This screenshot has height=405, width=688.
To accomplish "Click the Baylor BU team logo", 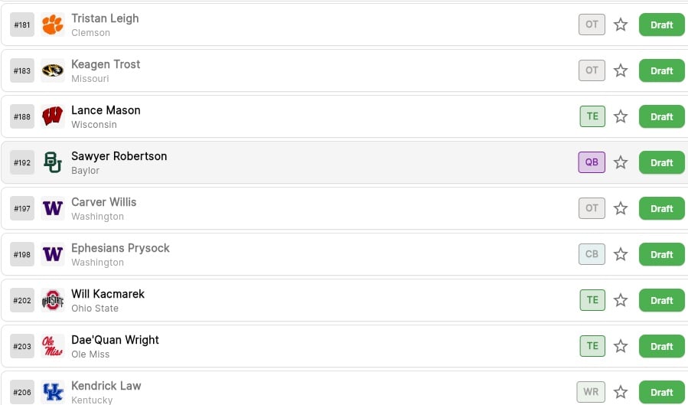I will (x=53, y=162).
